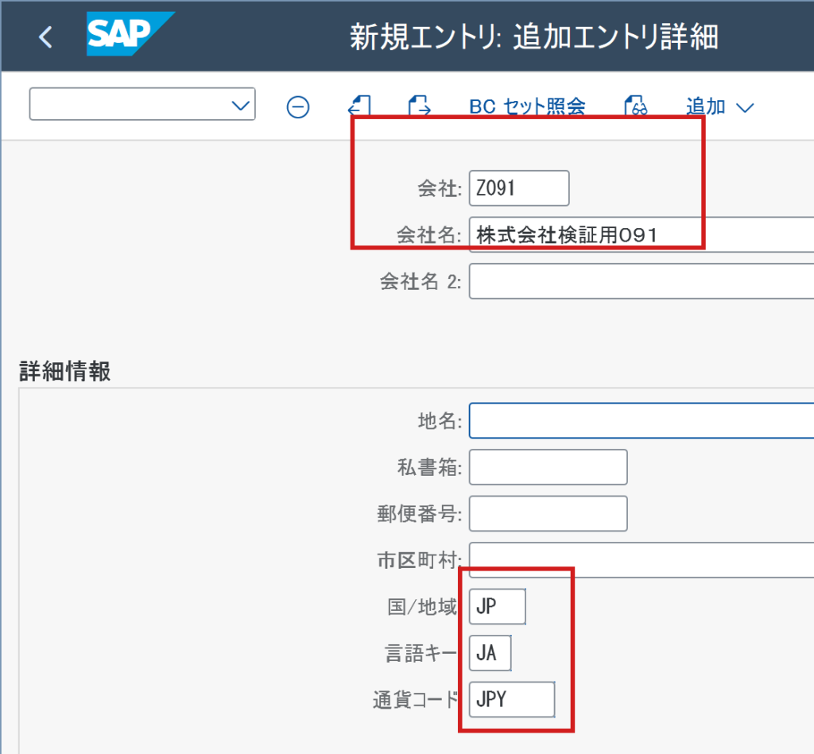Select the 私書箱 input field
Image resolution: width=814 pixels, height=754 pixels.
548,467
